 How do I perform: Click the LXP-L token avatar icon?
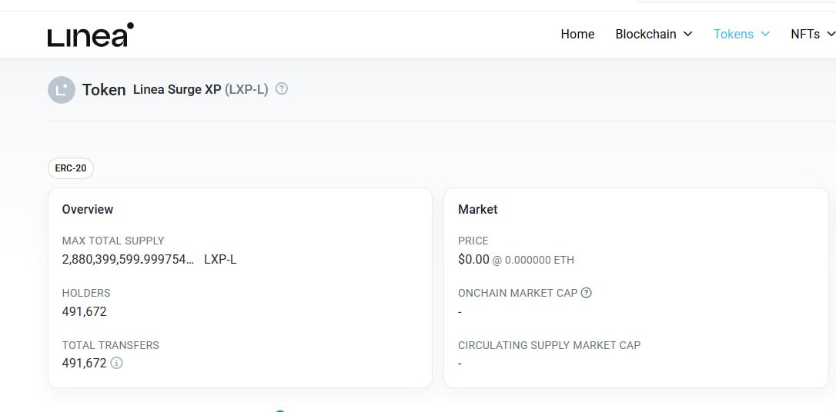(62, 89)
